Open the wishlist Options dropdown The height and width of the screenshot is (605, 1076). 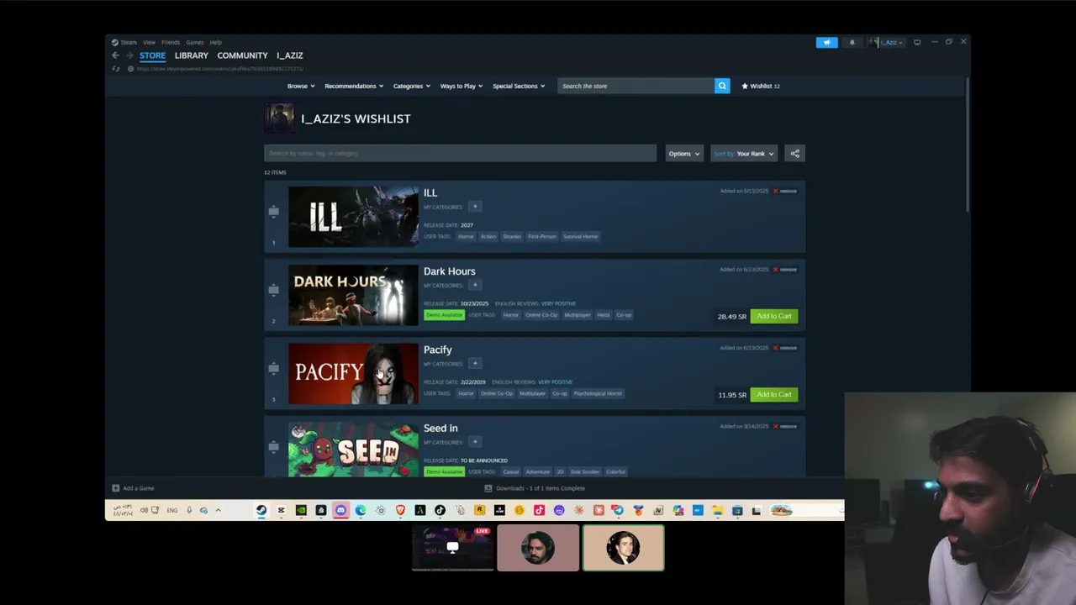[x=683, y=154]
